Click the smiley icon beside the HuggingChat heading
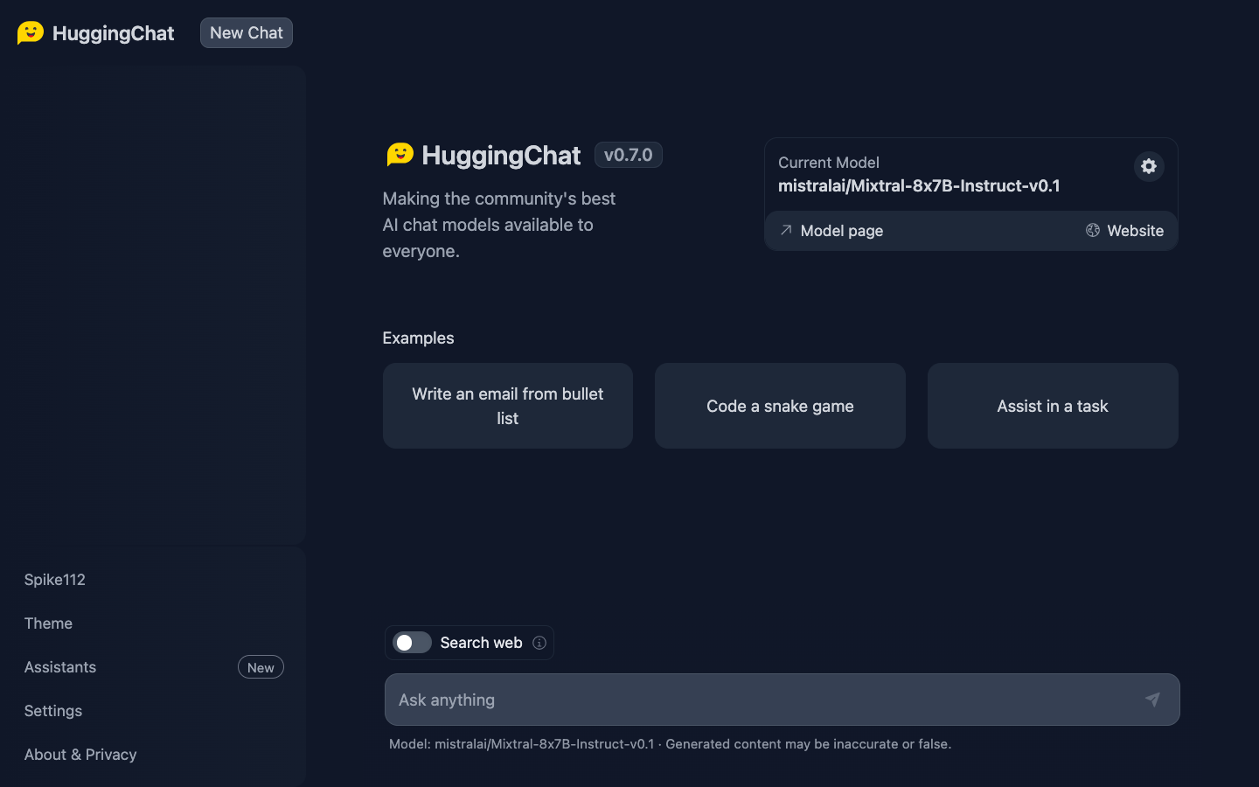 coord(399,154)
